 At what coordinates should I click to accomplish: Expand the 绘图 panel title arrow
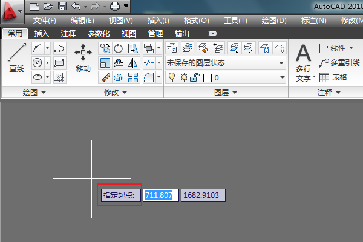pos(44,93)
